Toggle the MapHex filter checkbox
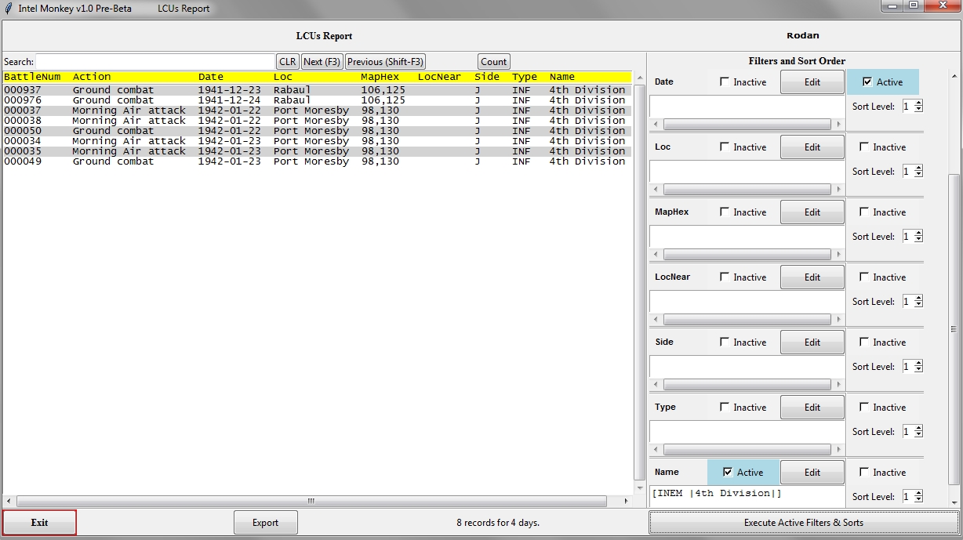963x540 pixels. coord(724,212)
